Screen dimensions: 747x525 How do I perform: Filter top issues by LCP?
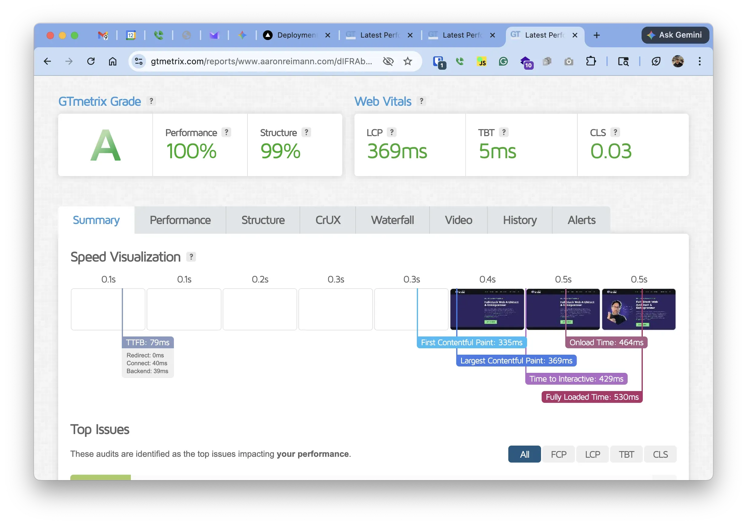(593, 454)
